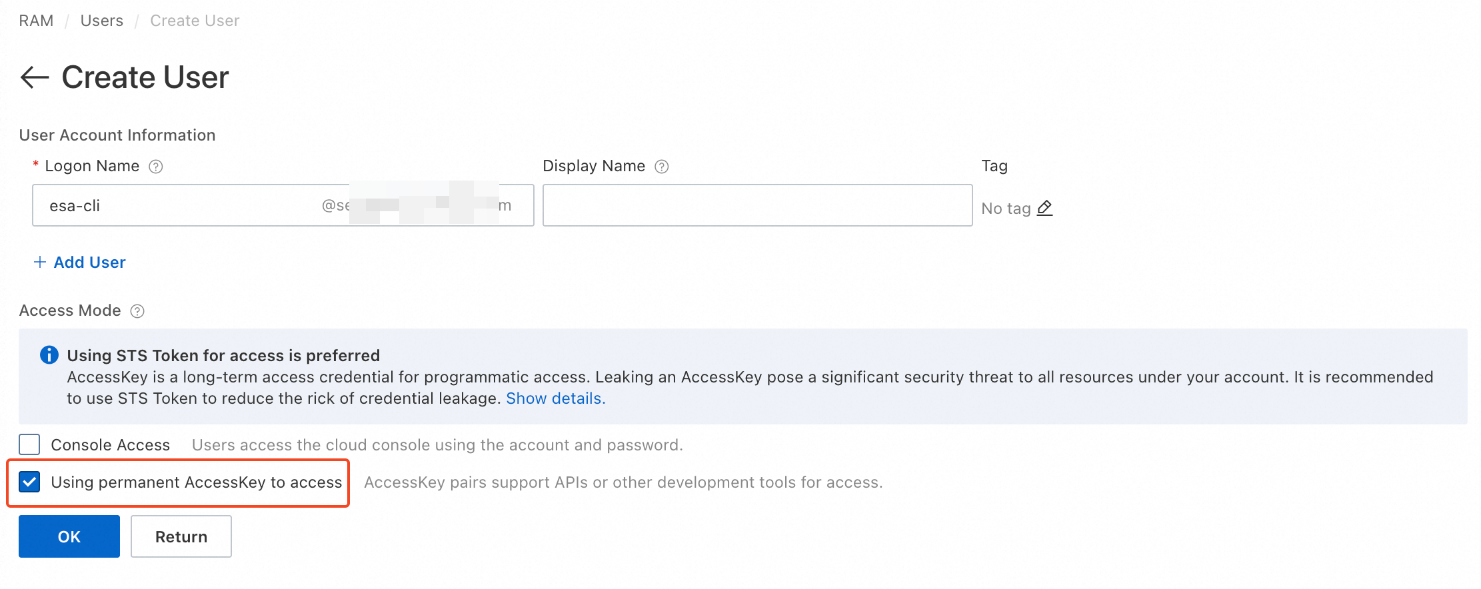Click the plus icon beside Add User

(x=40, y=263)
